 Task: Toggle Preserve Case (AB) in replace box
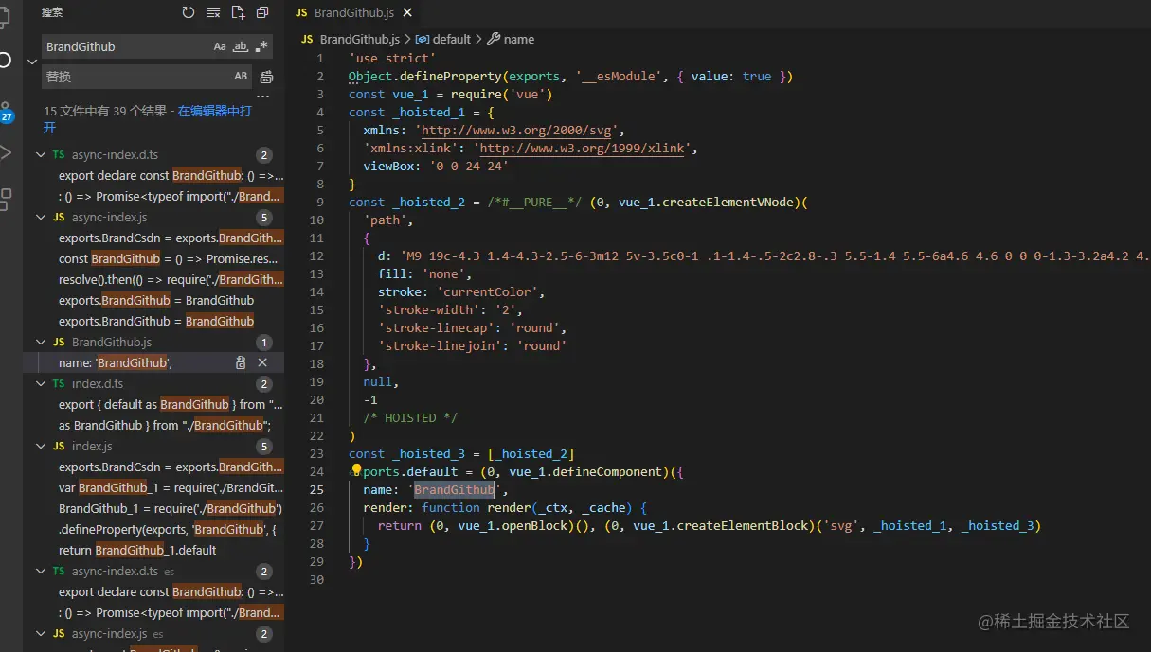(x=241, y=77)
